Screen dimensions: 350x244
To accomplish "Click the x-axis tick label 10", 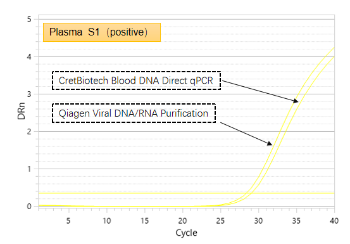I will (106, 221).
